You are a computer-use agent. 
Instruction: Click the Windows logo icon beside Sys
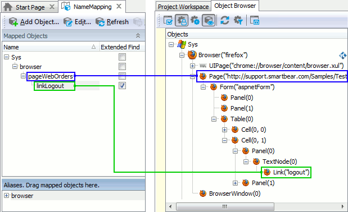tap(182, 44)
